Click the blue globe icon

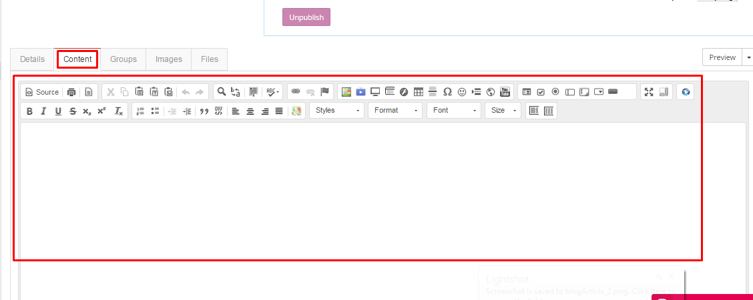tap(686, 92)
